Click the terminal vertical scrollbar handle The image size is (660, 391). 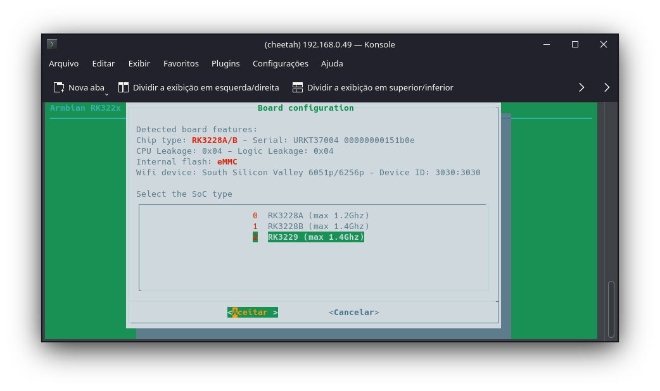(611, 309)
